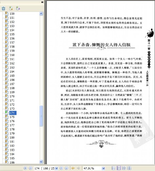Viewport: 155px width, 171px height.
Task: Click the bookmark icon beside 150
Action: pyautogui.click(x=7, y=14)
